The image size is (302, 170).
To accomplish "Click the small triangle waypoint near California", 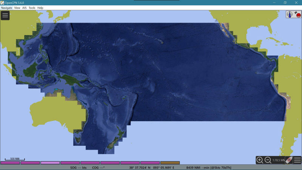I will pyautogui.click(x=216, y=20).
